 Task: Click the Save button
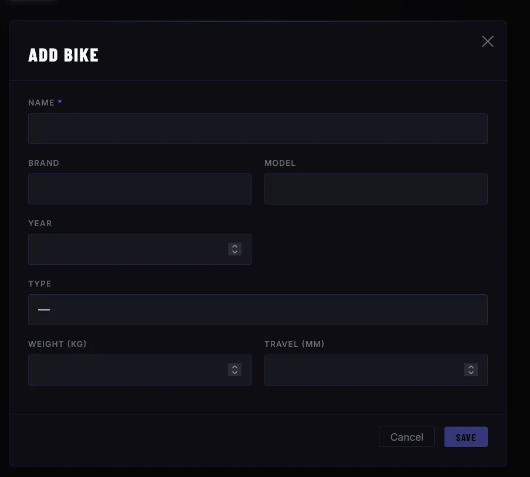coord(466,437)
